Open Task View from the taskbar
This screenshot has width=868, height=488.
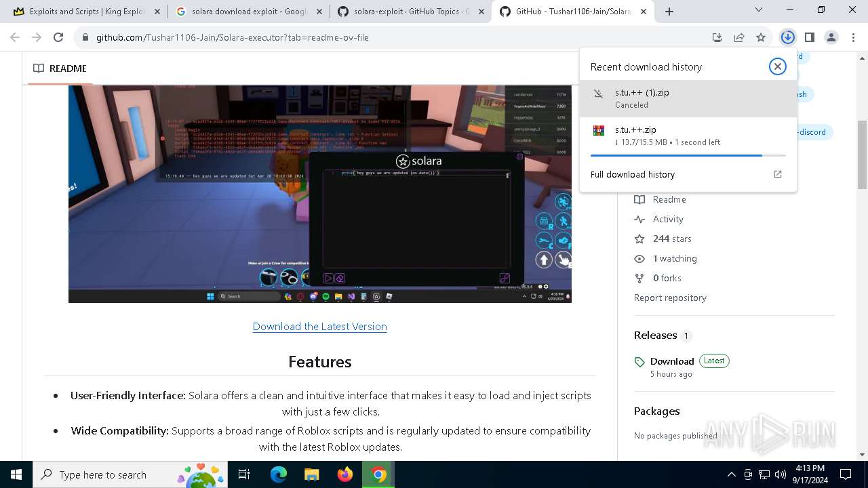[x=244, y=474]
